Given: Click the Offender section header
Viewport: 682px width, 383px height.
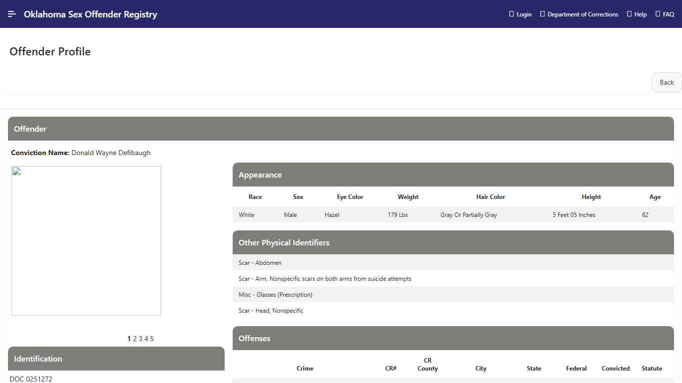Looking at the screenshot, I should tap(30, 129).
